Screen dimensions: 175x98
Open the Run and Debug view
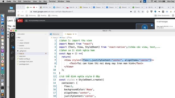click(12, 52)
